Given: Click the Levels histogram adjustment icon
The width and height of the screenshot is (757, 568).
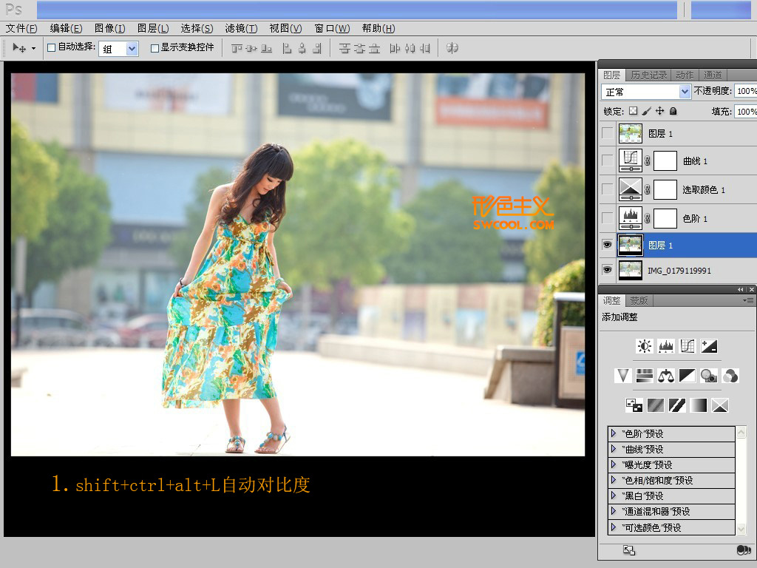Looking at the screenshot, I should pos(666,346).
